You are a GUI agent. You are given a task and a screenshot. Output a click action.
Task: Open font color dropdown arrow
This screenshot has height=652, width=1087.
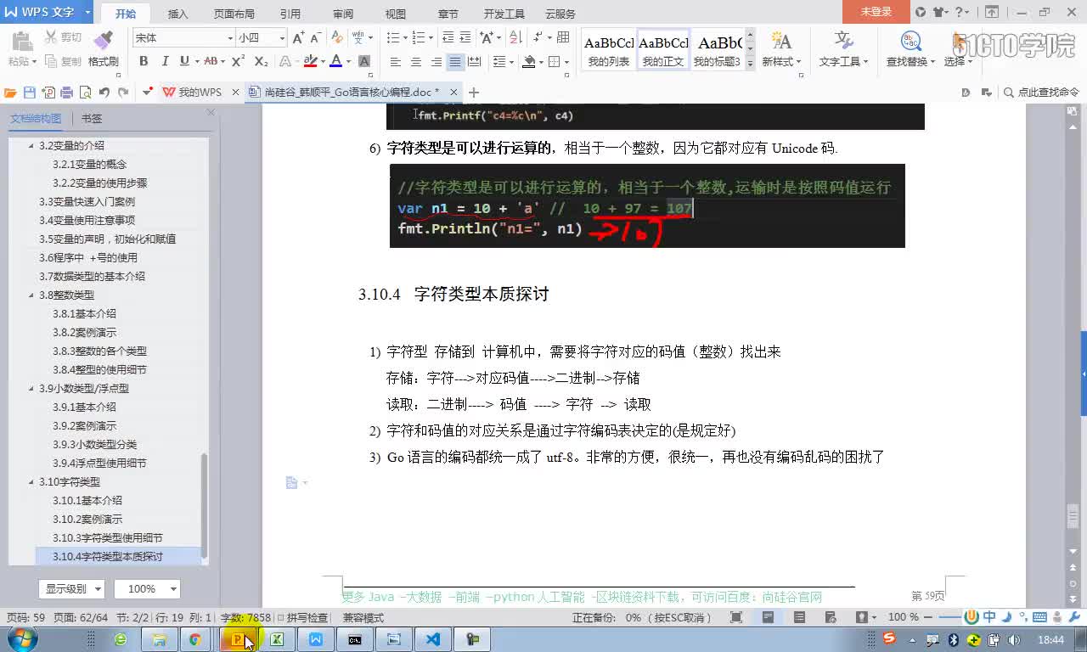click(348, 61)
